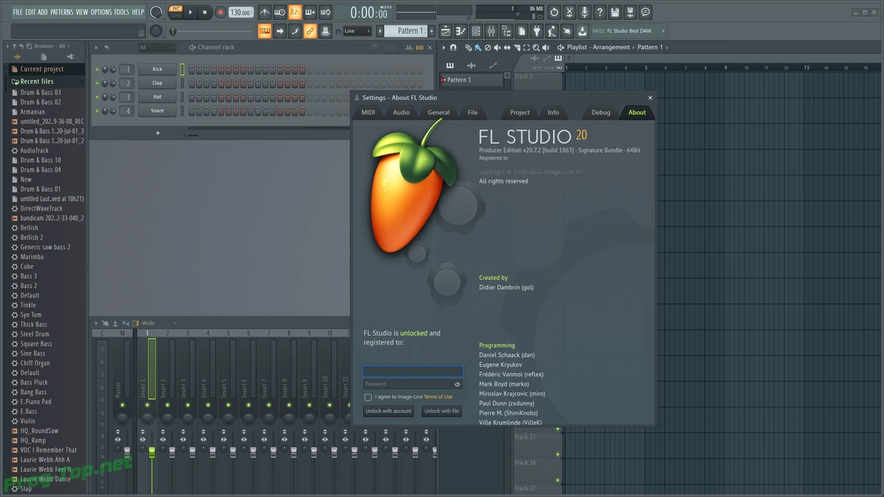Image resolution: width=884 pixels, height=497 pixels.
Task: Switch to the Audio settings tab
Action: pos(401,113)
